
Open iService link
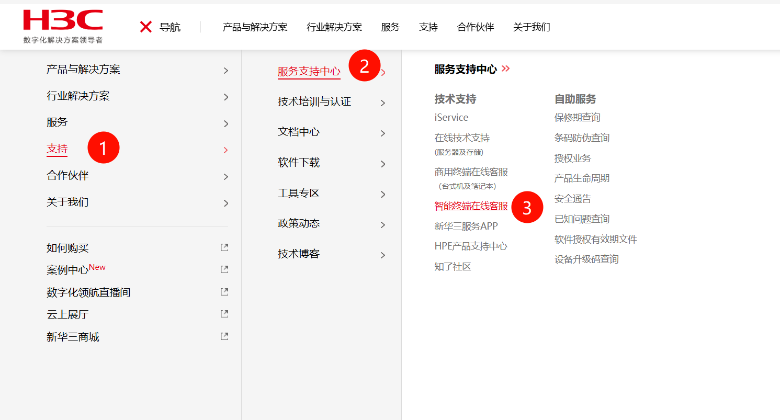(x=451, y=117)
